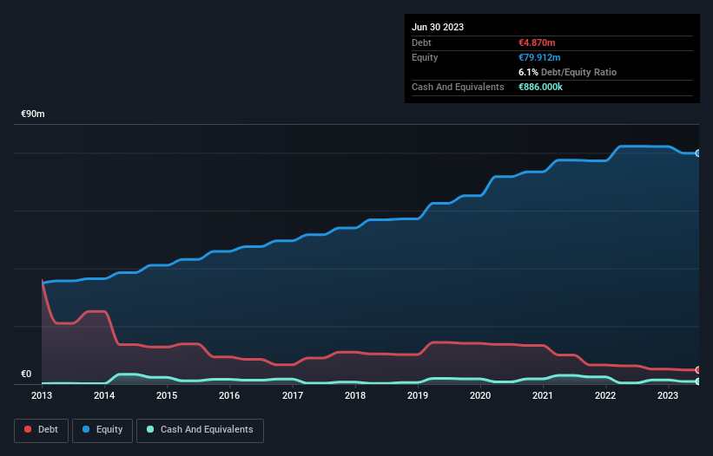713x456 pixels.
Task: Click the red Debt legend dot
Action: 28,429
